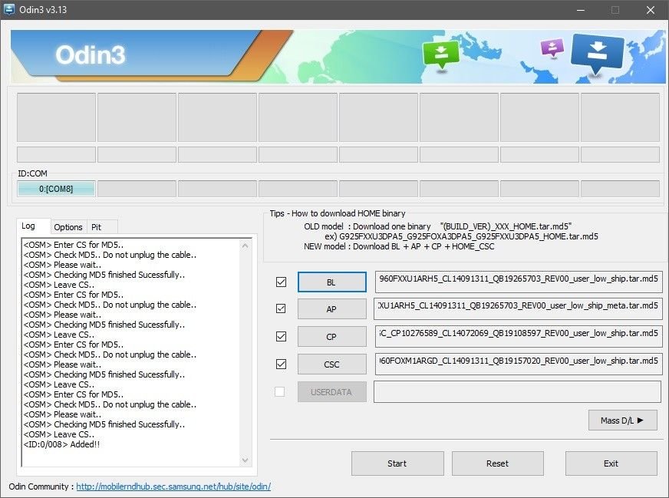Exit Odin with the Exit button

pyautogui.click(x=611, y=463)
